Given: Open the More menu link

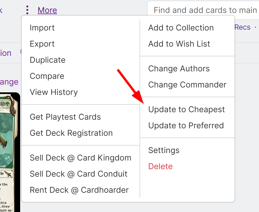Looking at the screenshot, I should pyautogui.click(x=47, y=10).
